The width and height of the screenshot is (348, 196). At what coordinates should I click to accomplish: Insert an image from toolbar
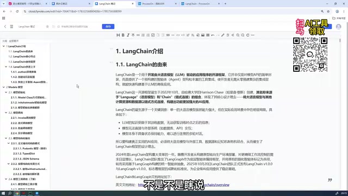click(x=203, y=35)
